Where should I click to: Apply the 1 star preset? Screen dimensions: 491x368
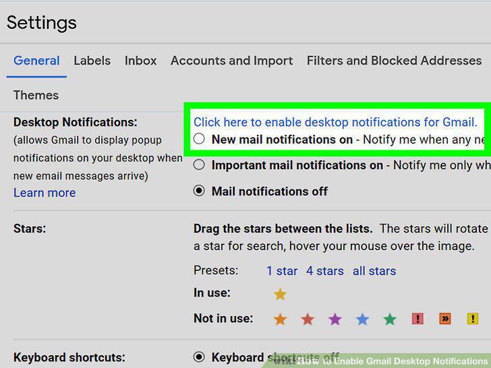click(282, 271)
